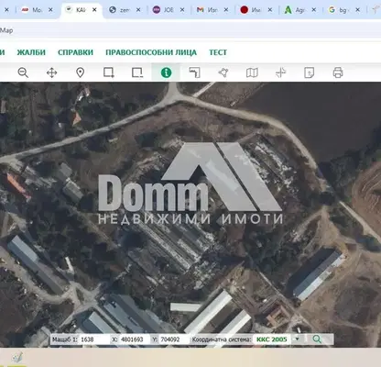Choose the location pin marker tool

point(80,72)
